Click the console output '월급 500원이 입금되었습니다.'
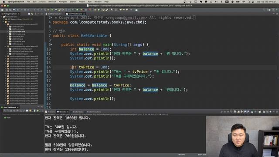Screen dimensions: 279x157 68,145
